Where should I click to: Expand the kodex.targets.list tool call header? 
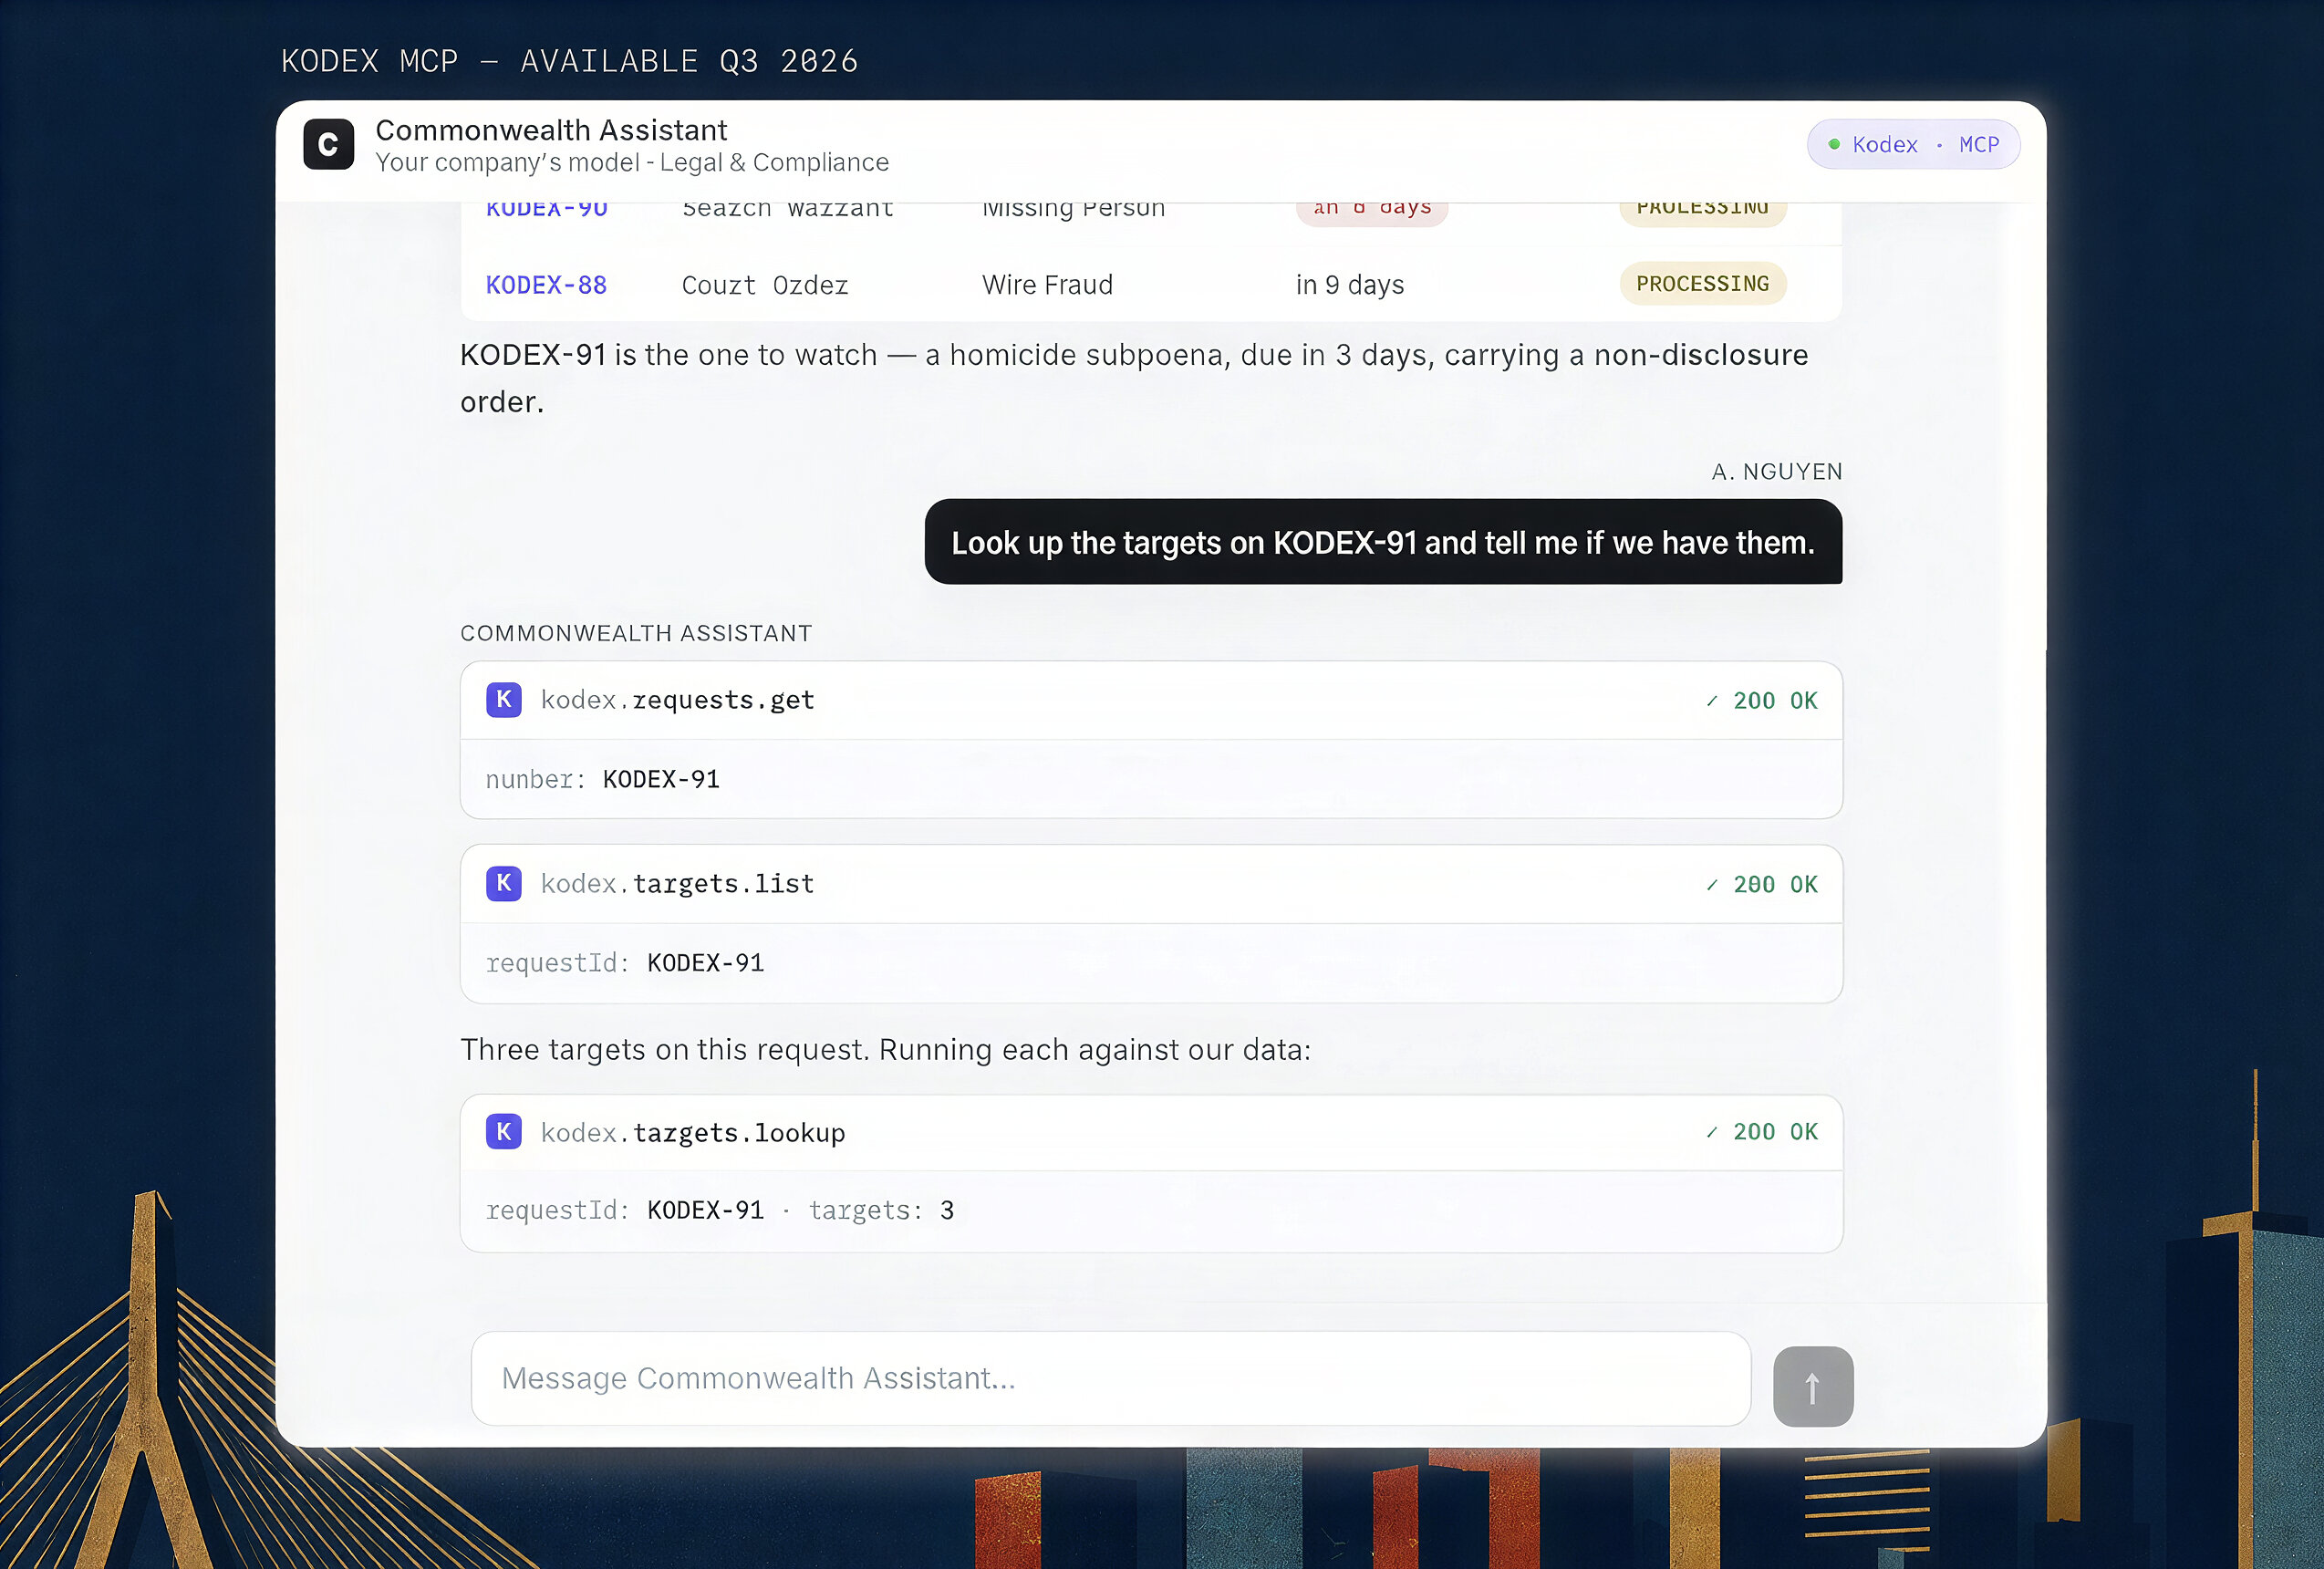1151,884
